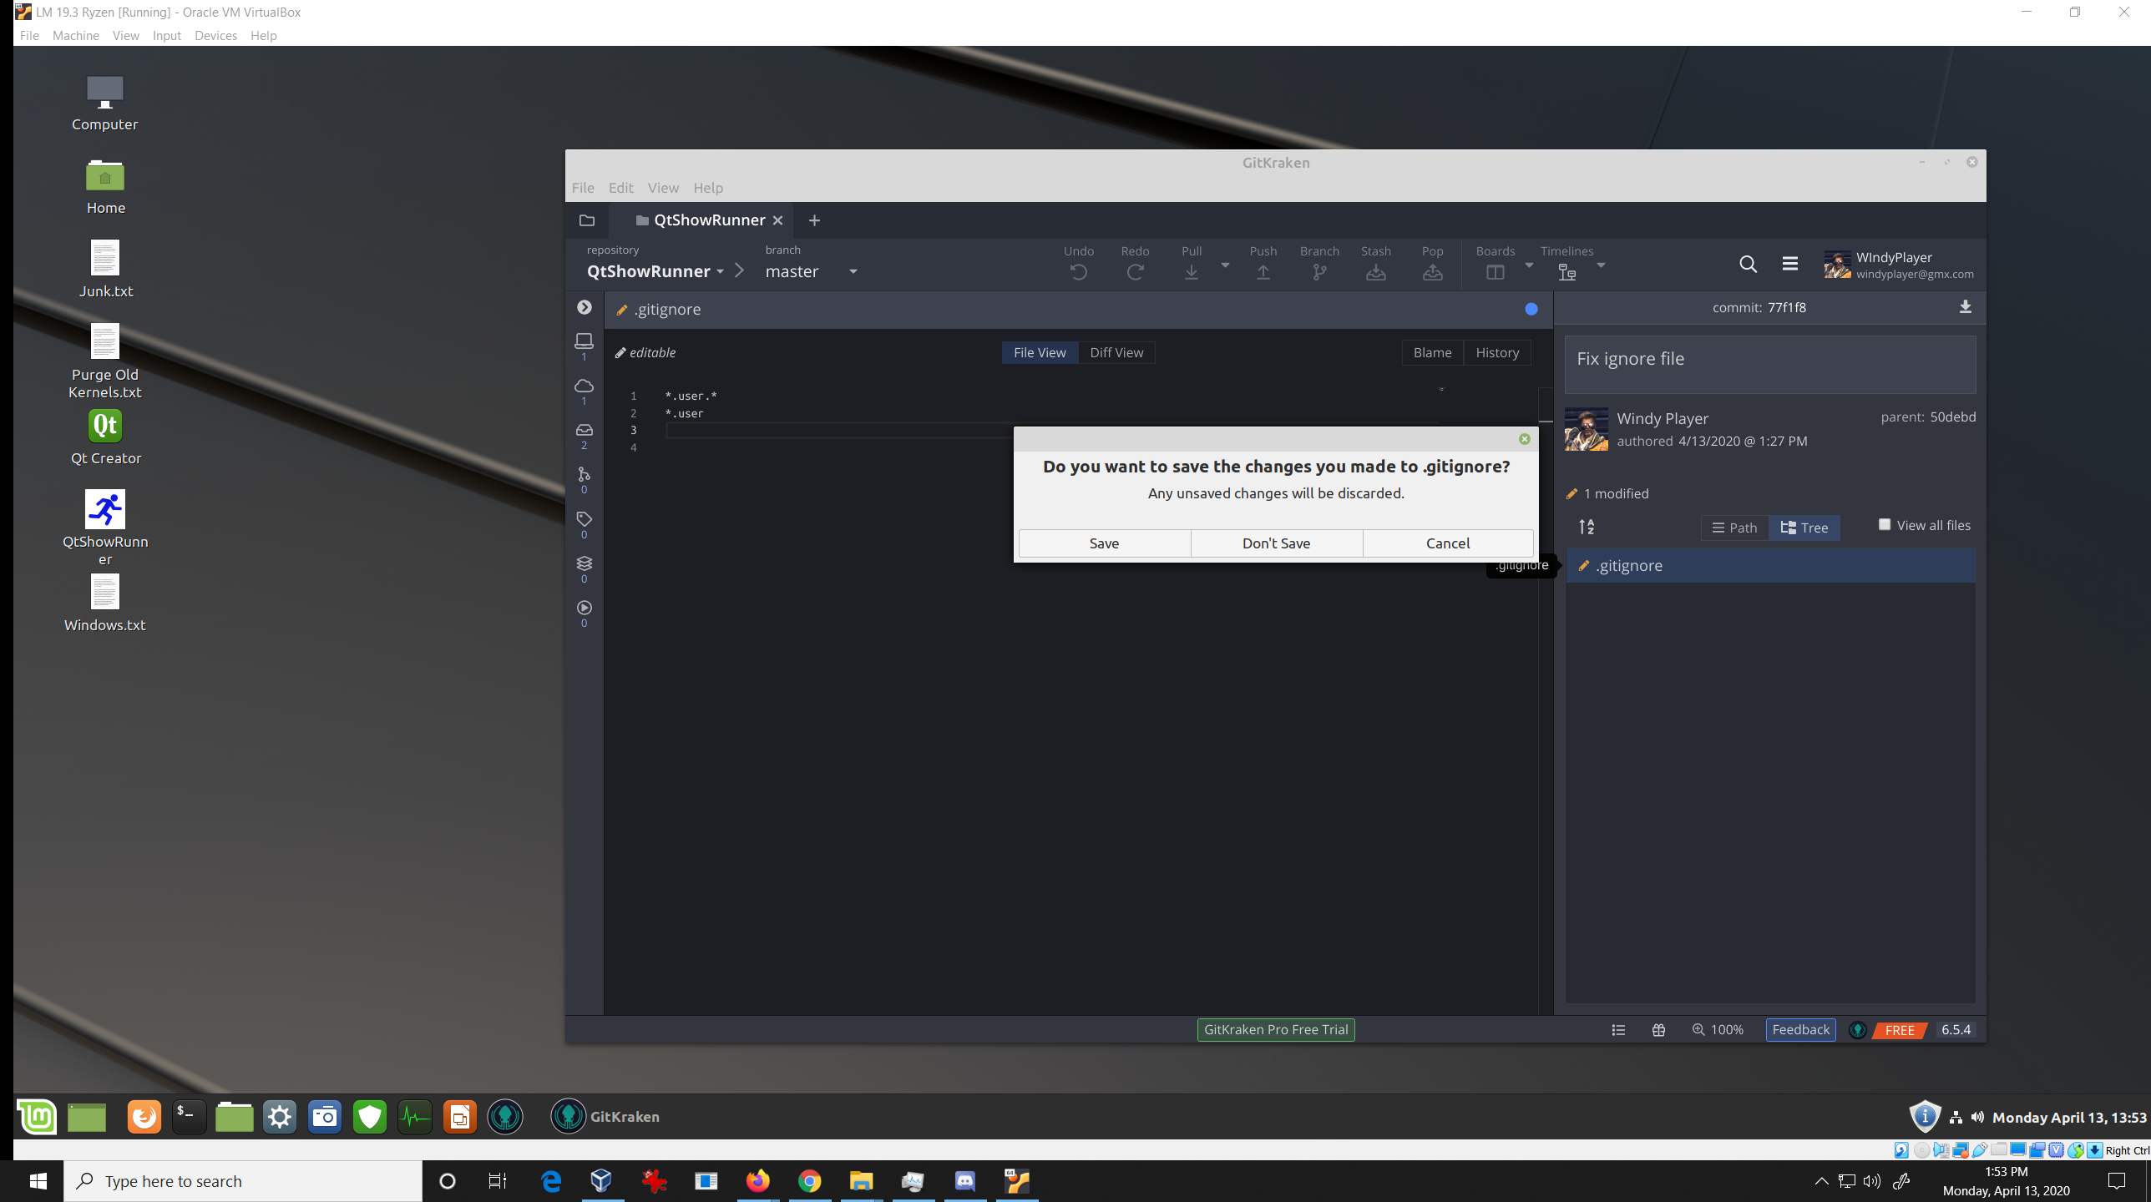The height and width of the screenshot is (1202, 2151).
Task: Open the branch master dropdown
Action: click(x=852, y=271)
